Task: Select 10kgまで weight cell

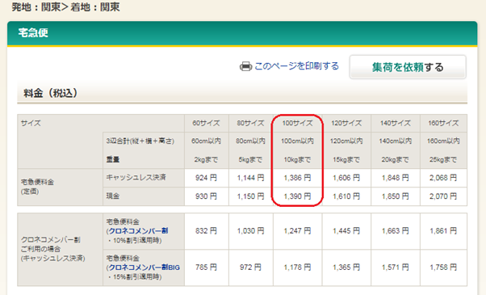Action: point(297,160)
